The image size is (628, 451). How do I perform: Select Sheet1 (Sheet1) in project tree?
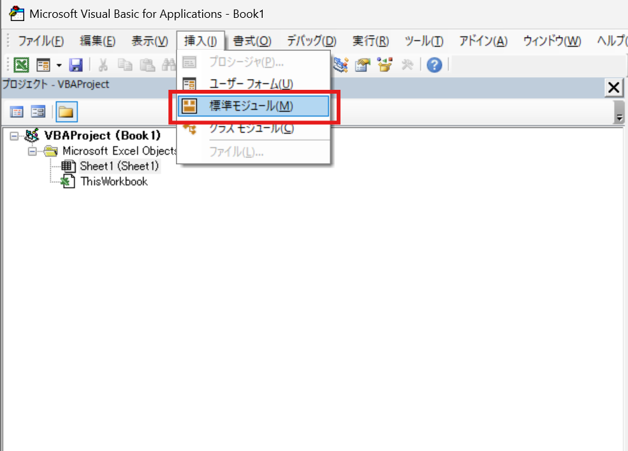pos(119,166)
